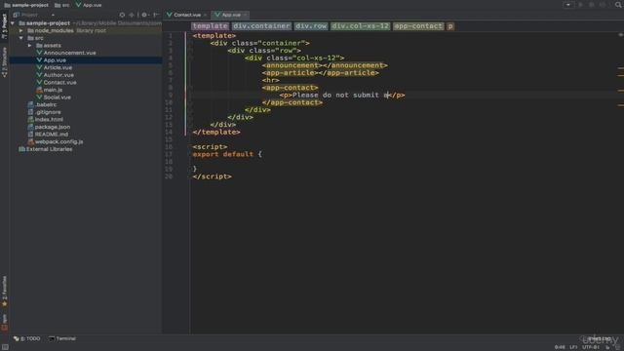Select External Libraries node

click(x=49, y=149)
